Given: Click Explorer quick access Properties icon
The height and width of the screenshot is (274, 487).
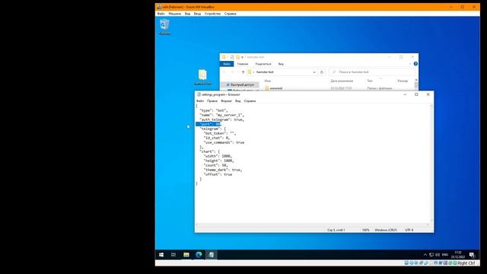Looking at the screenshot, I should coord(231,57).
